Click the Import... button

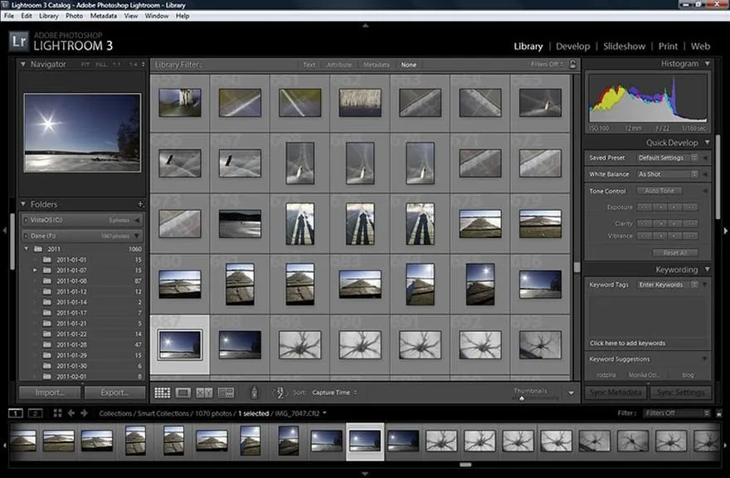click(50, 393)
